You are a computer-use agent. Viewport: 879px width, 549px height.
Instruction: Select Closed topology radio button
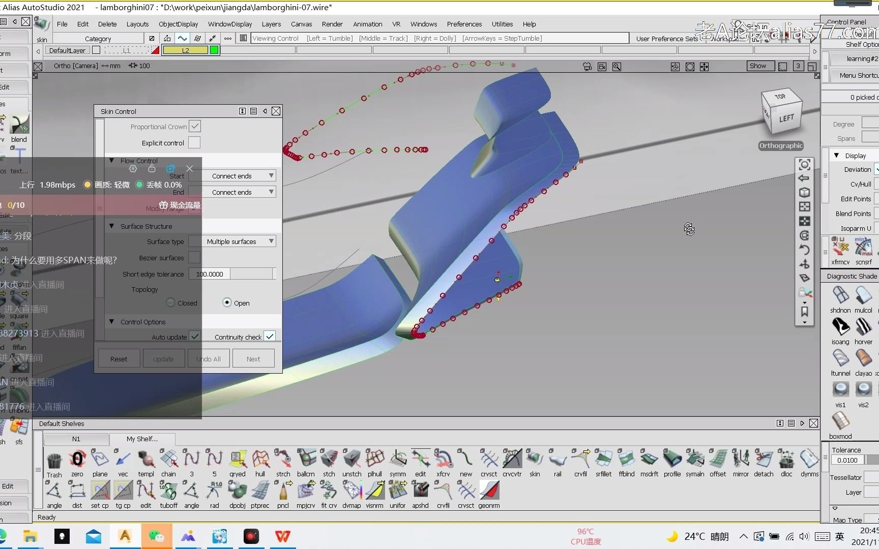171,302
